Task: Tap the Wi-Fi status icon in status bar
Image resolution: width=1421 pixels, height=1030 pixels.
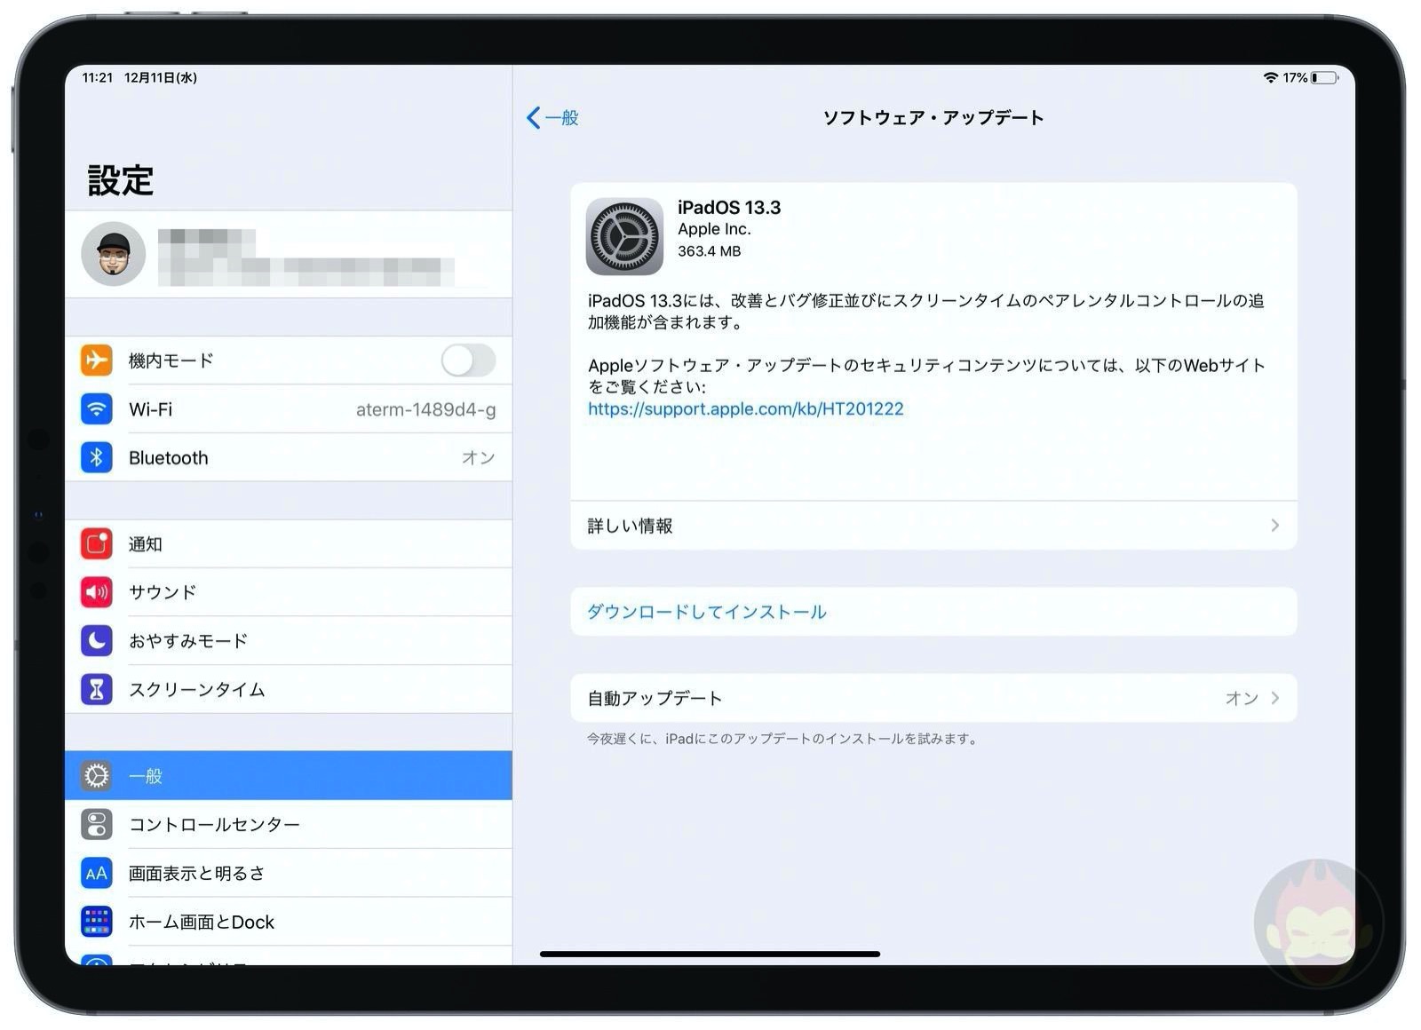Action: [1271, 78]
